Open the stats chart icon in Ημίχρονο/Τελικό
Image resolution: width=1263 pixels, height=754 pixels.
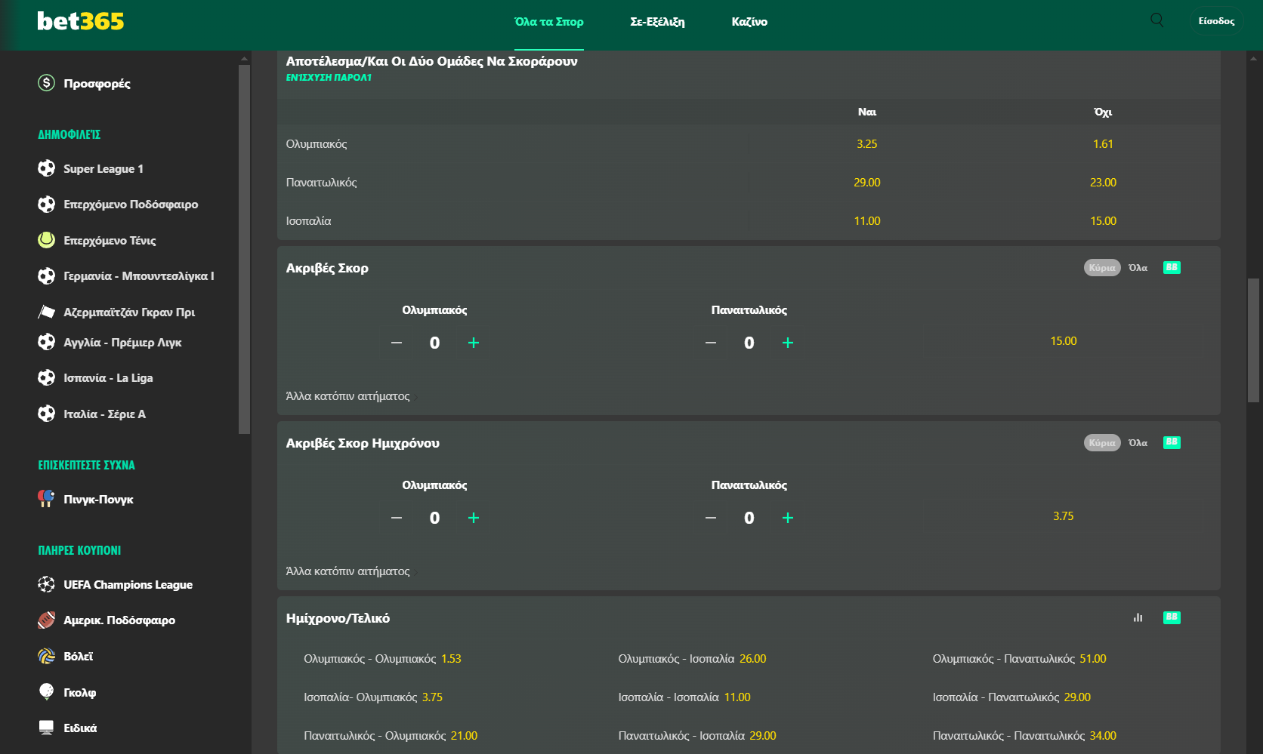pyautogui.click(x=1138, y=617)
